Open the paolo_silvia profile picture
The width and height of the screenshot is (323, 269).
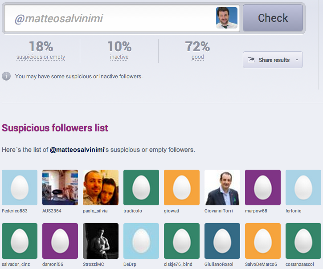point(101,187)
